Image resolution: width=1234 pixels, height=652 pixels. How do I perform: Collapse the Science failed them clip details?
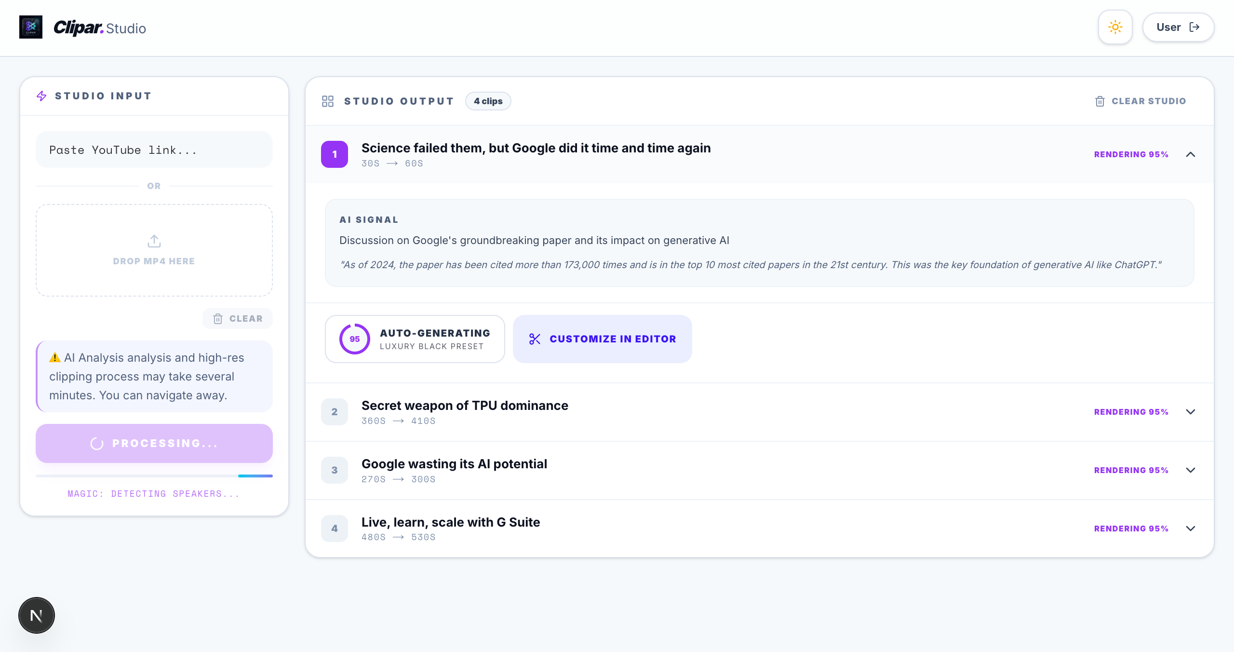click(1190, 154)
